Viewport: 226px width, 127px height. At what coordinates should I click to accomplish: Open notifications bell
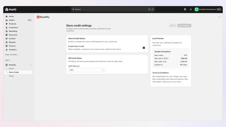coord(191,9)
